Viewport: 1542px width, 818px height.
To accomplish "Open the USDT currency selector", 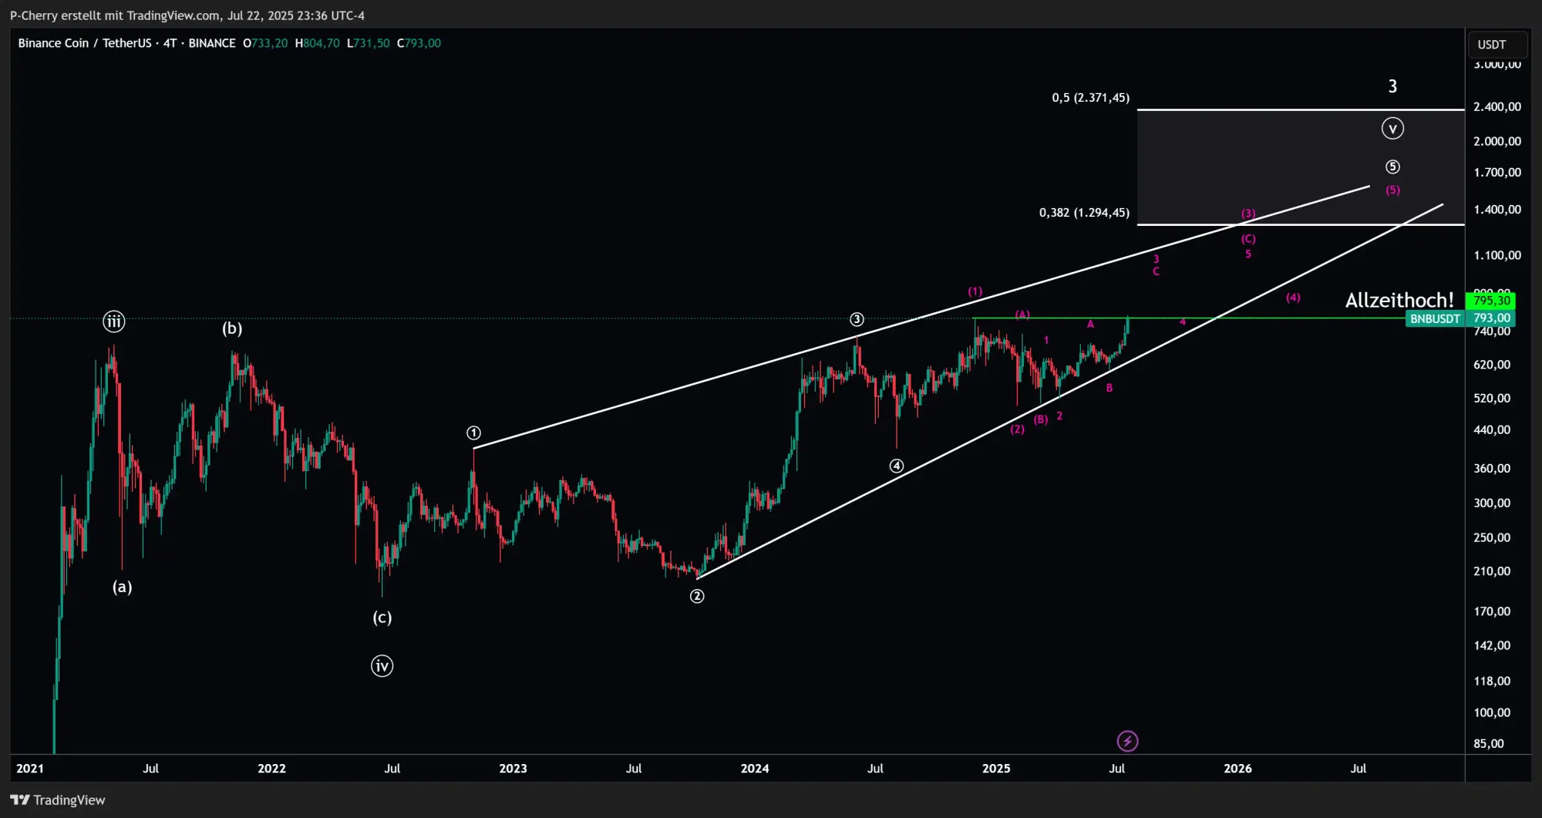I will (x=1497, y=45).
